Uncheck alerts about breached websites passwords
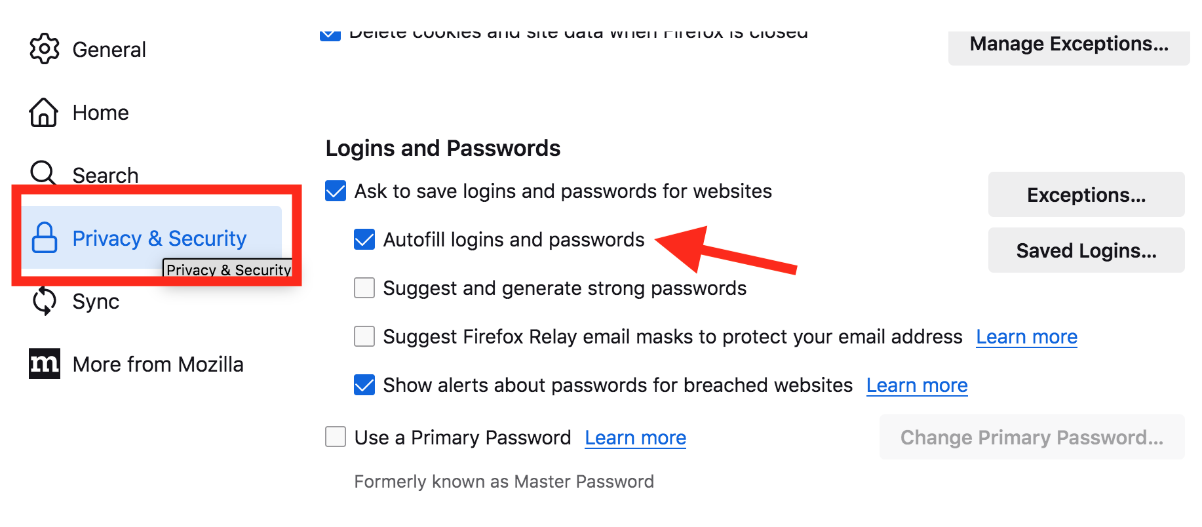Image resolution: width=1202 pixels, height=527 pixels. click(x=364, y=385)
